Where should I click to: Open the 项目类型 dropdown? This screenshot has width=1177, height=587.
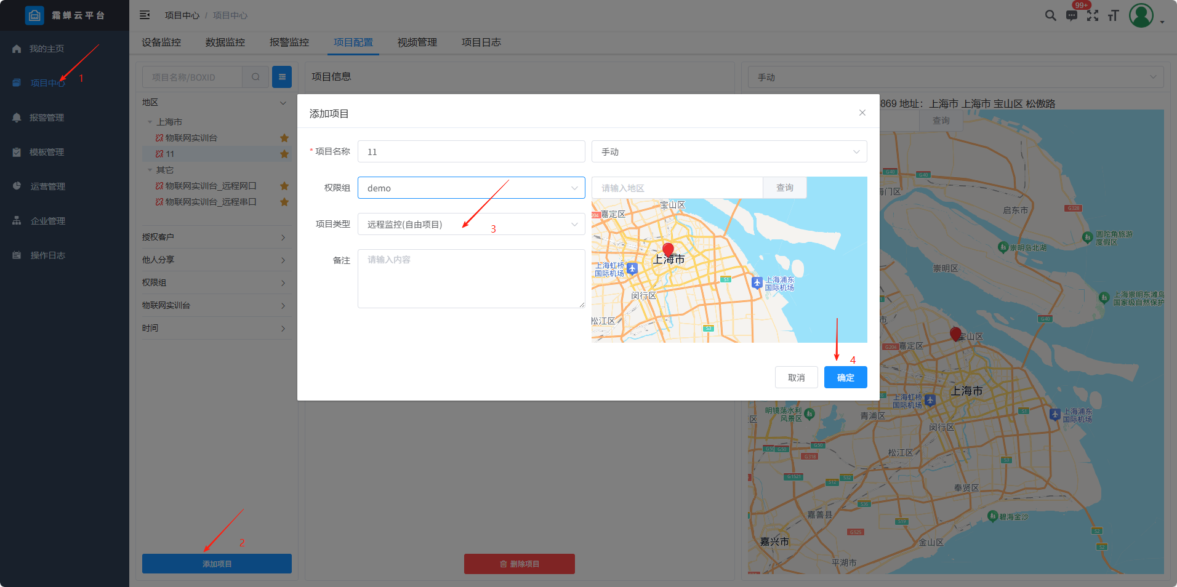pos(471,224)
